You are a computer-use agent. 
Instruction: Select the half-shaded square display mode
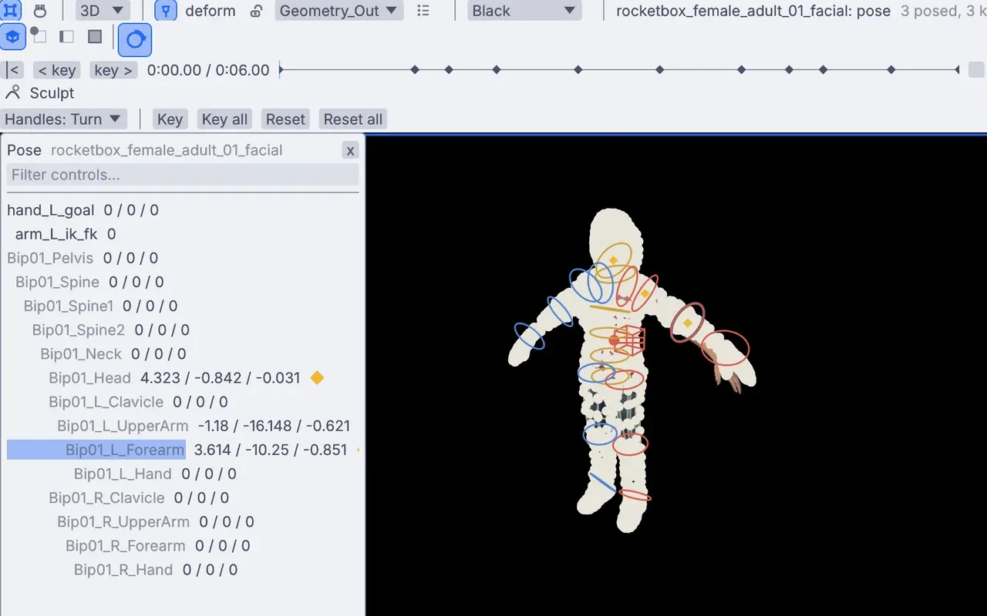[66, 37]
